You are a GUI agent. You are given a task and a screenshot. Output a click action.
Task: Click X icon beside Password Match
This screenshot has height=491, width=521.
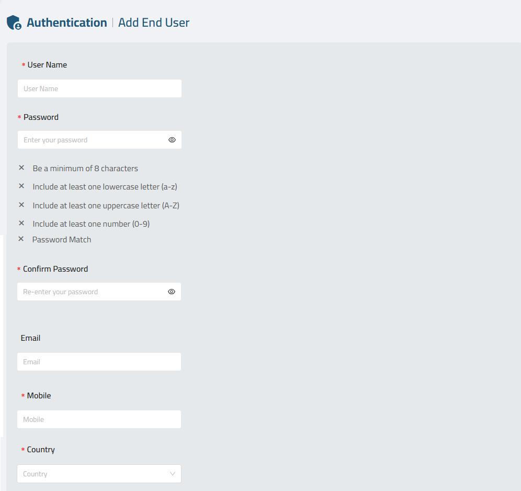pos(21,239)
